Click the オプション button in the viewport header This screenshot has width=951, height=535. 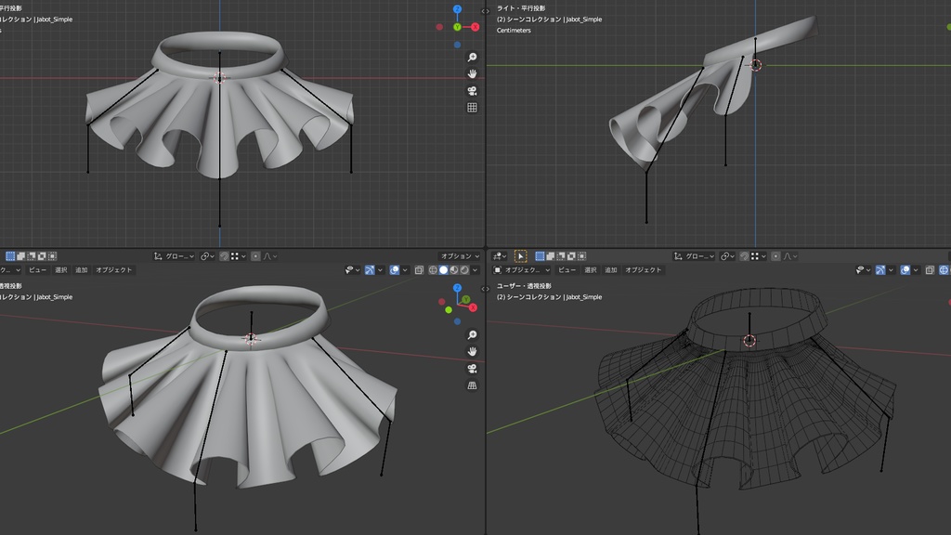(457, 255)
